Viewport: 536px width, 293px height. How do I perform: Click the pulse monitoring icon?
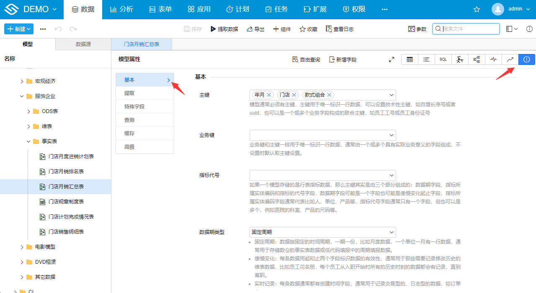coord(493,60)
